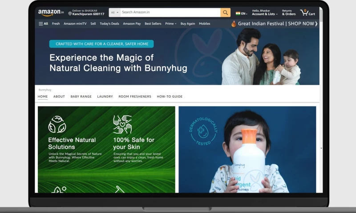Click the family photo hero banner

coord(177,57)
